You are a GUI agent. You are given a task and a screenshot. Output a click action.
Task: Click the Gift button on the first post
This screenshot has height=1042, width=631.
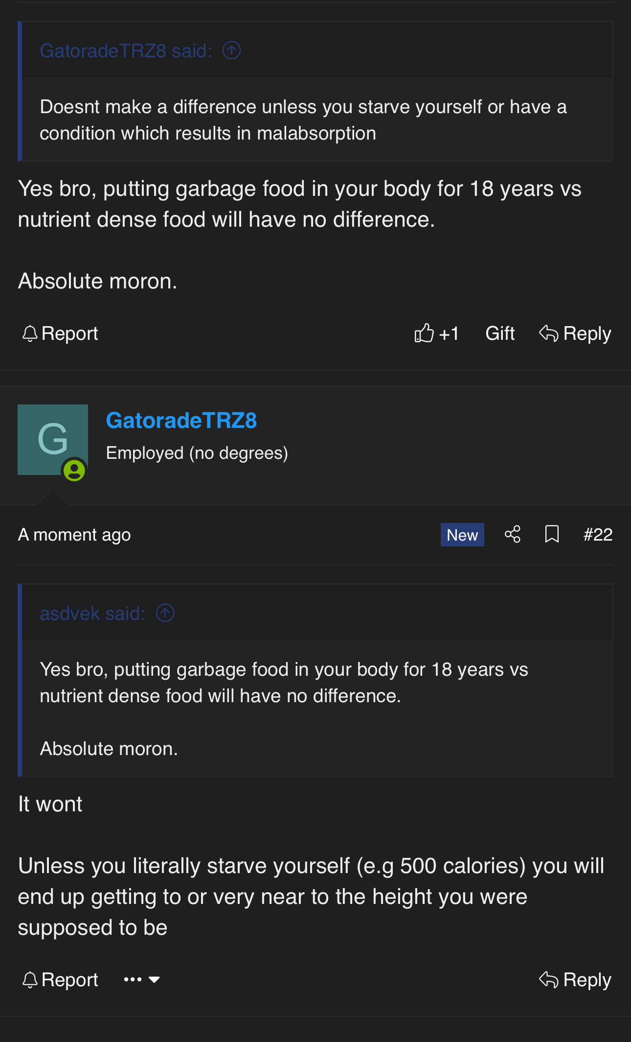[x=500, y=333]
